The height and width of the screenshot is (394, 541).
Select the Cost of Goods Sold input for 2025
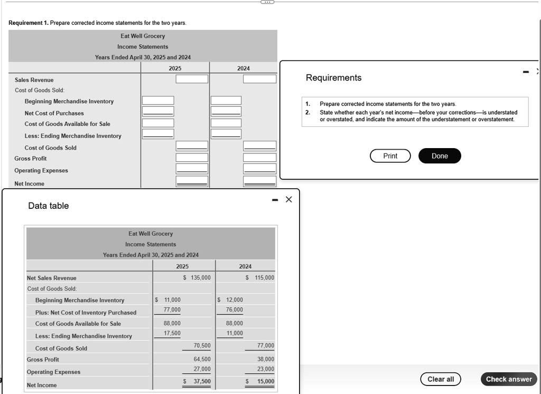pos(192,145)
